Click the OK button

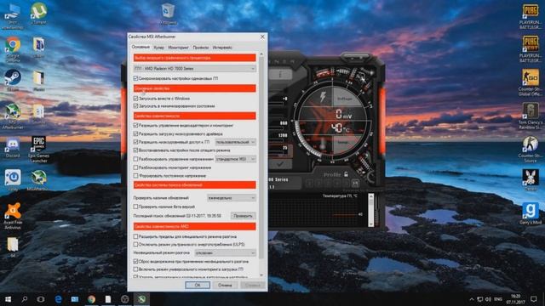tap(198, 286)
